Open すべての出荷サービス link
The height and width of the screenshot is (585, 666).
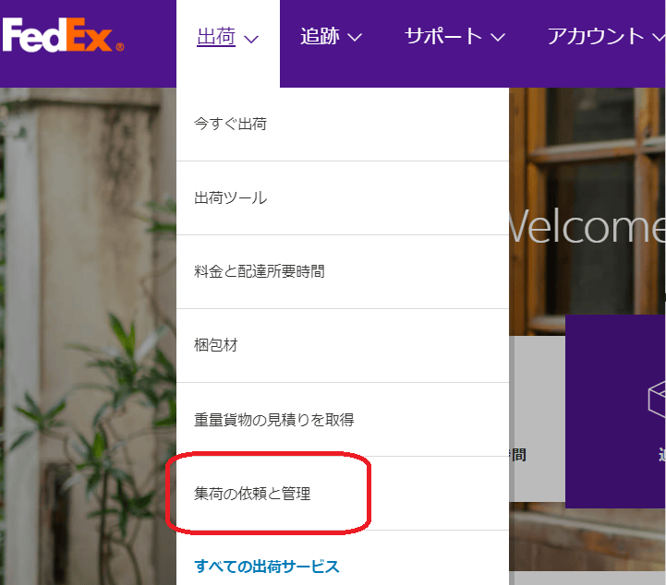click(267, 567)
